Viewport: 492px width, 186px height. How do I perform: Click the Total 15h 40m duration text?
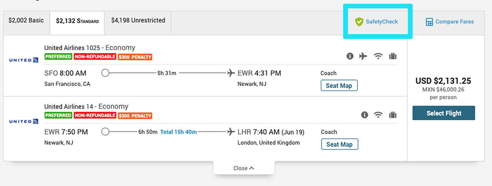coord(178,132)
